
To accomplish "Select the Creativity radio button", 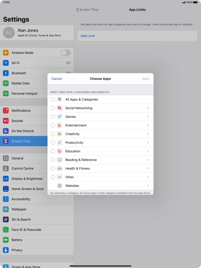I will click(53, 134).
